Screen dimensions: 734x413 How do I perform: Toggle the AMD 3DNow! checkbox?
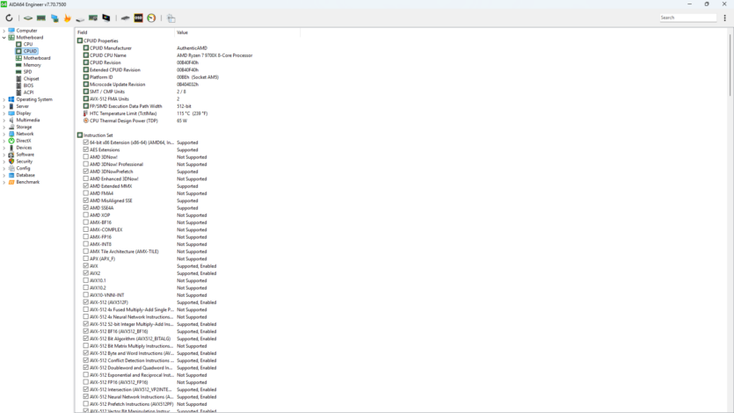(x=86, y=157)
